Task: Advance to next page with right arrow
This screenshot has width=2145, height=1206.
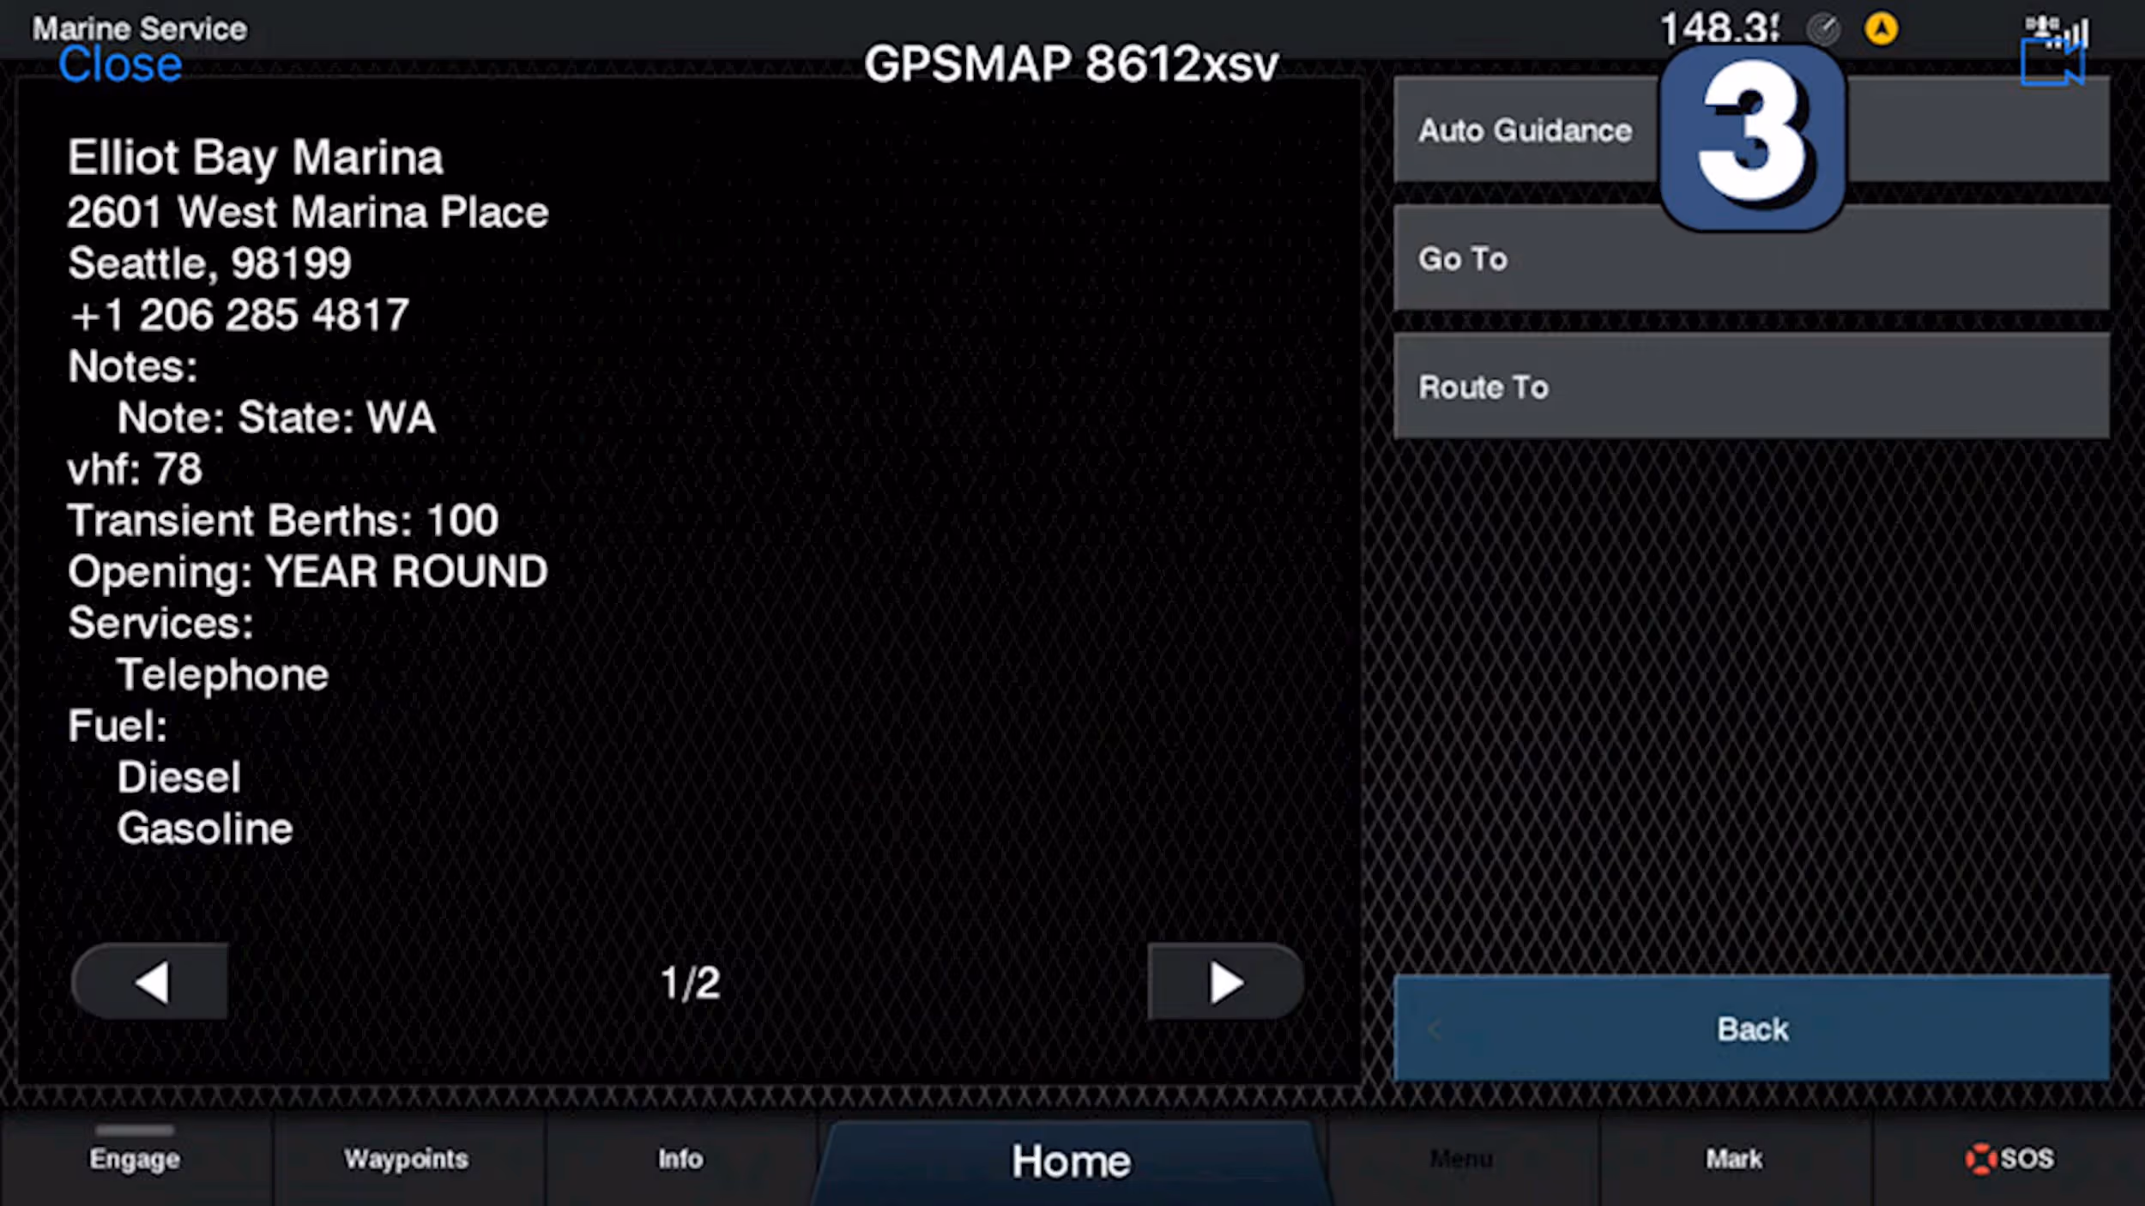Action: point(1225,981)
